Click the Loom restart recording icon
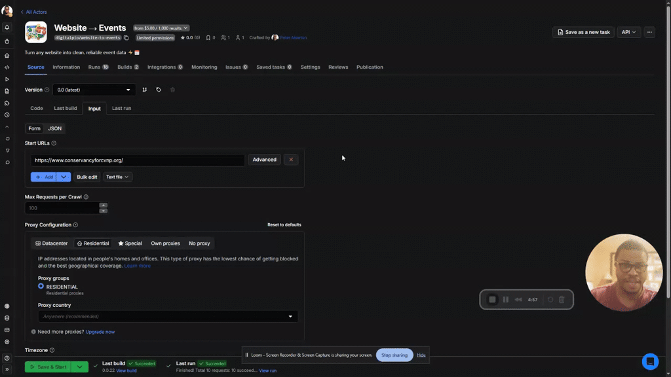This screenshot has width=671, height=377. pyautogui.click(x=550, y=300)
